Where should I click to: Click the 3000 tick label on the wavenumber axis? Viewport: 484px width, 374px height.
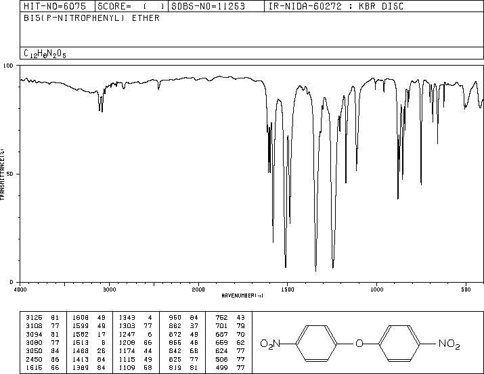[109, 289]
